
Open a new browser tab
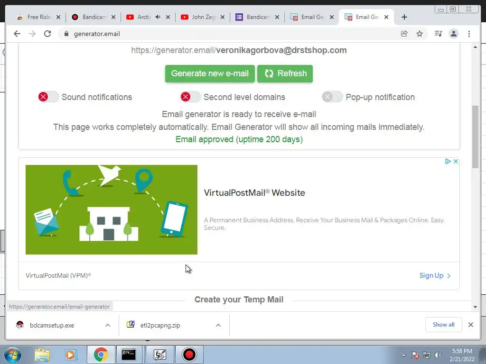[404, 17]
